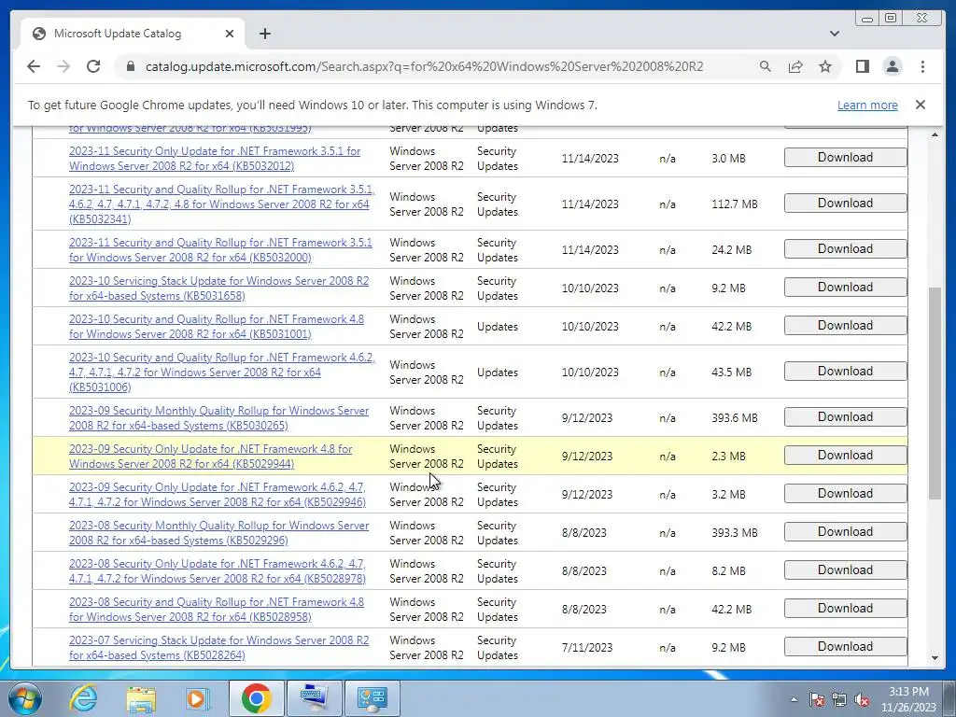Click the address bar magnifier zoom icon
The width and height of the screenshot is (956, 717).
point(766,66)
